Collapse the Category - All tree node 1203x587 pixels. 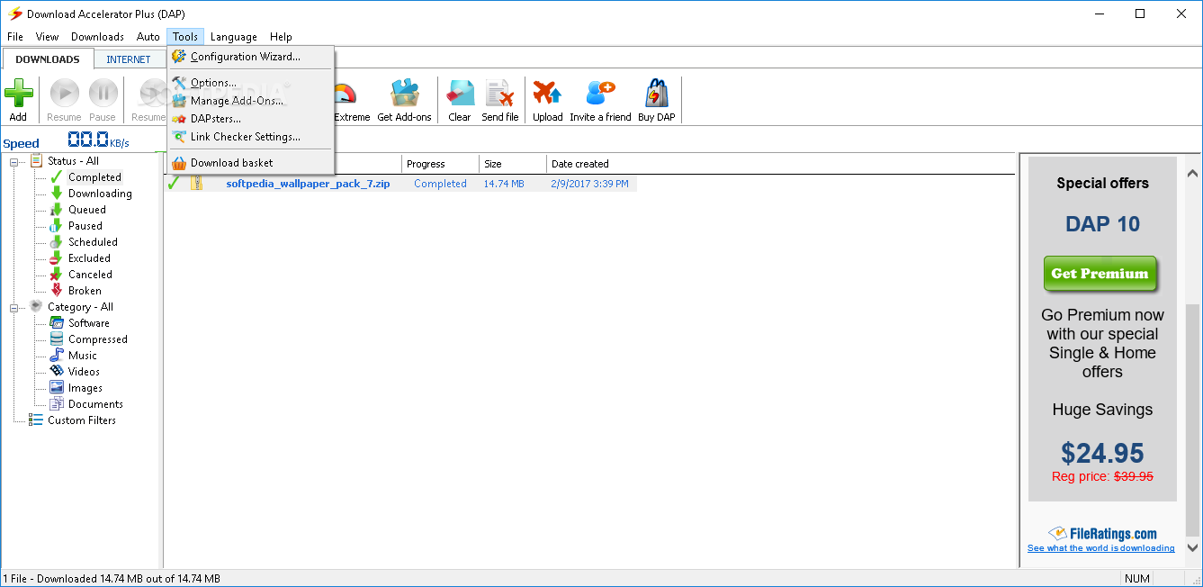tap(14, 307)
